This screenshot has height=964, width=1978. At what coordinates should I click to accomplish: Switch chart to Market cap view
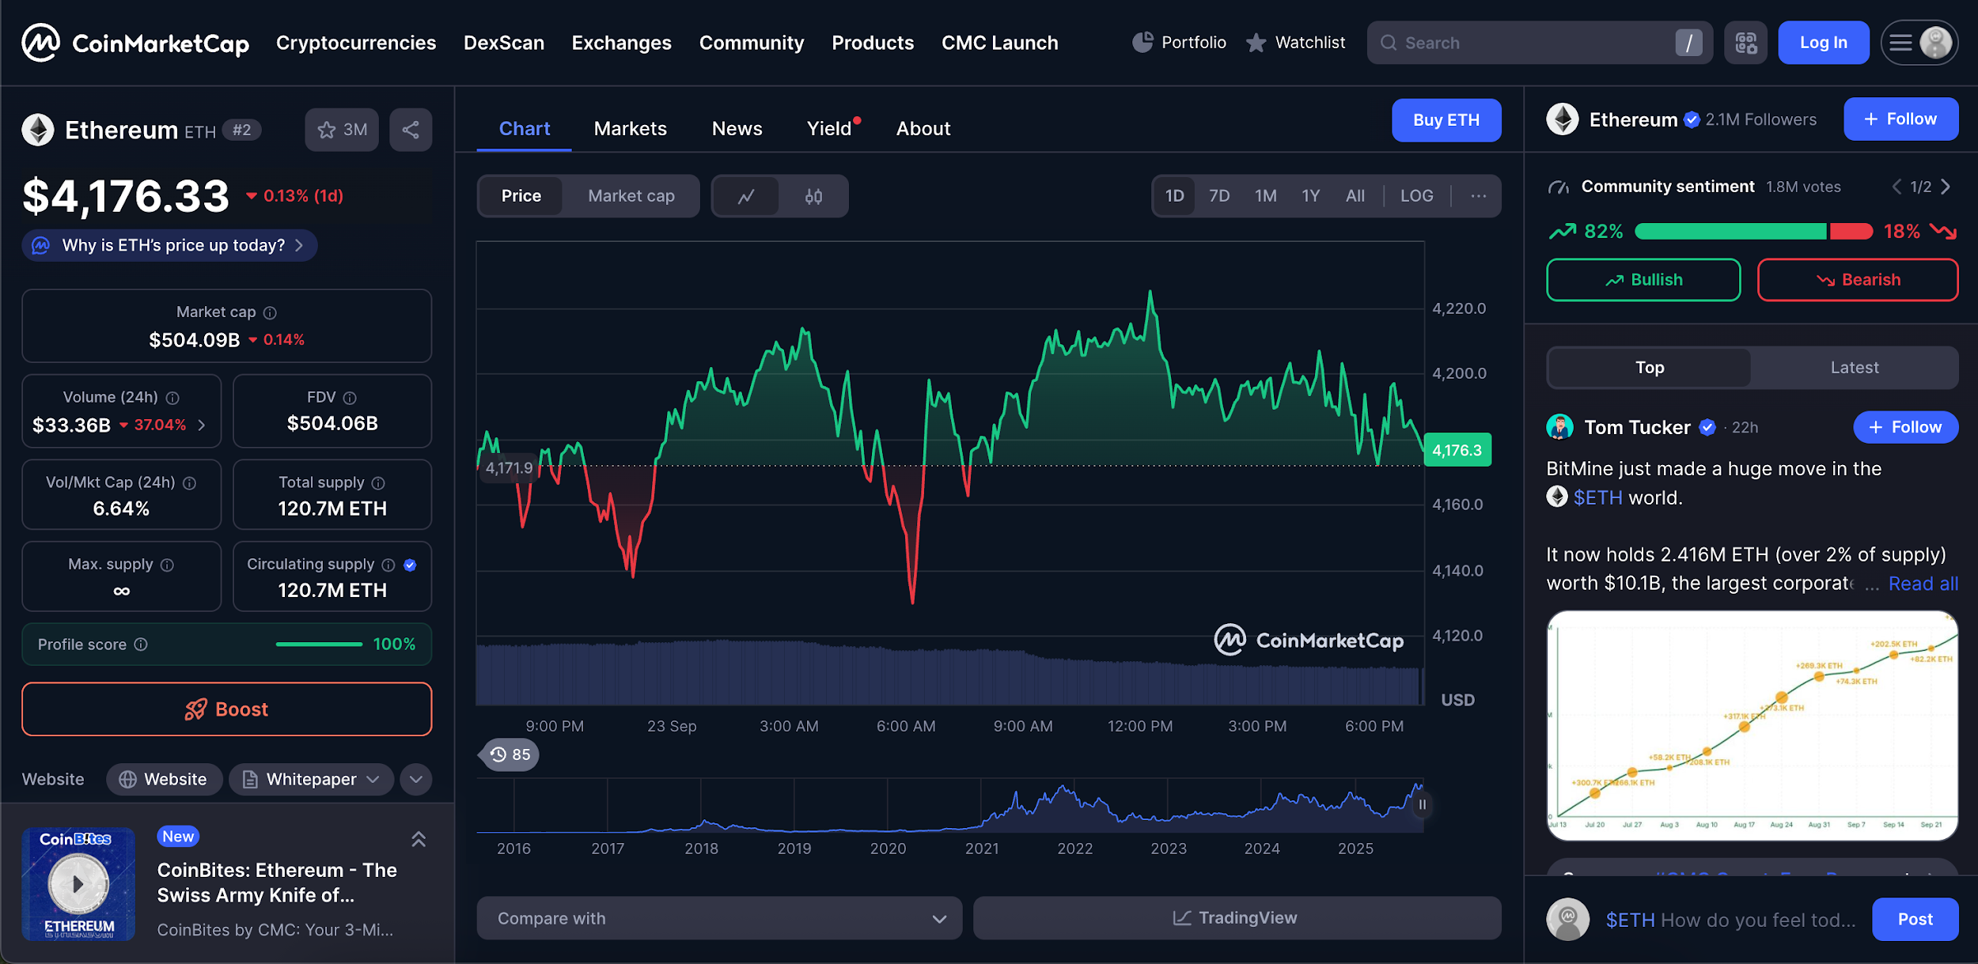(x=631, y=196)
